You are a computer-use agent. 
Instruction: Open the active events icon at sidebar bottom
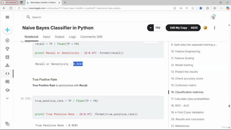tap(7, 124)
